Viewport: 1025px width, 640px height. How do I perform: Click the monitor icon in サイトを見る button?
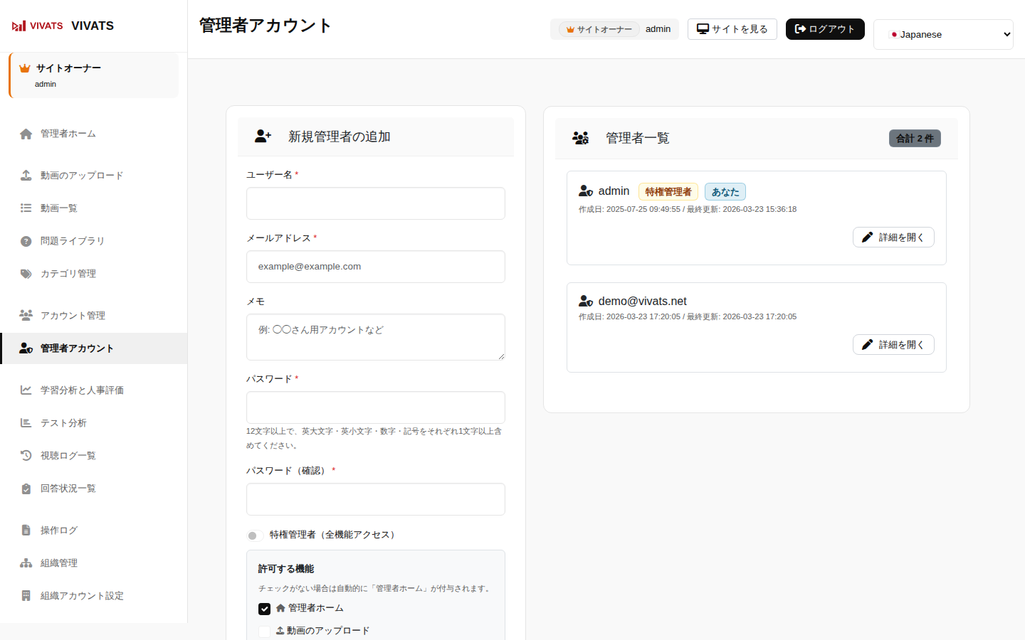[703, 29]
